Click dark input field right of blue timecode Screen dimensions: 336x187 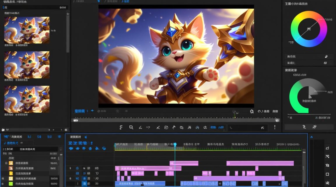coord(247,128)
